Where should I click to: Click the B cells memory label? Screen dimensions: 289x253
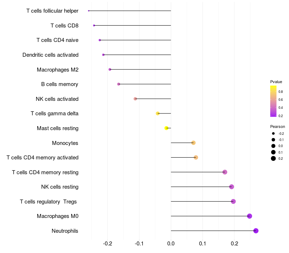point(60,84)
